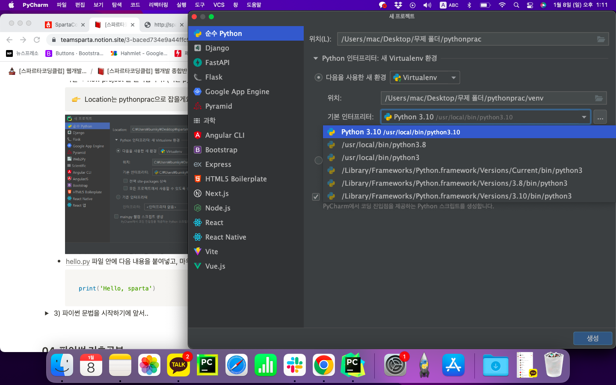This screenshot has width=616, height=385.
Task: Select the 'React' project type
Action: [x=246, y=222]
